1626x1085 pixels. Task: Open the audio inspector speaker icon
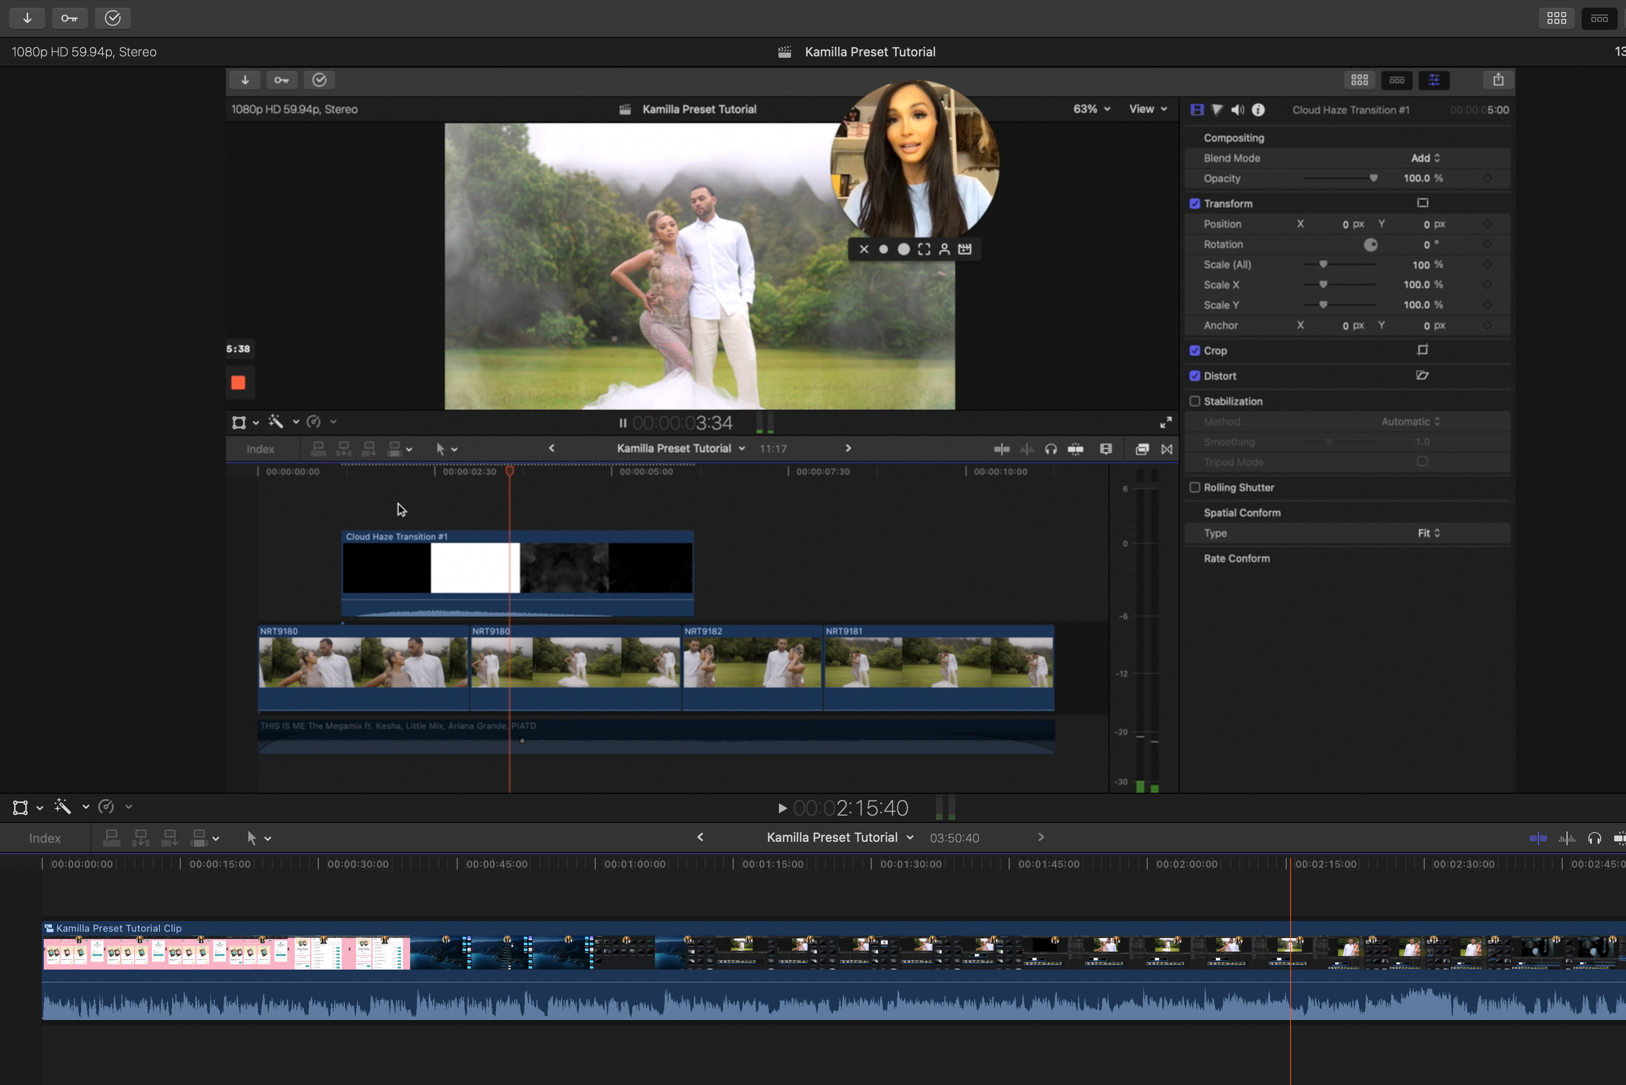tap(1238, 110)
